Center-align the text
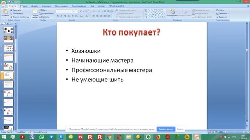 (x=97, y=16)
